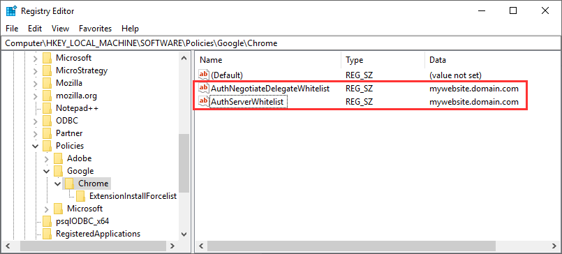Screen dimensions: 562x254
Task: Click the Data column header
Action: coord(492,60)
